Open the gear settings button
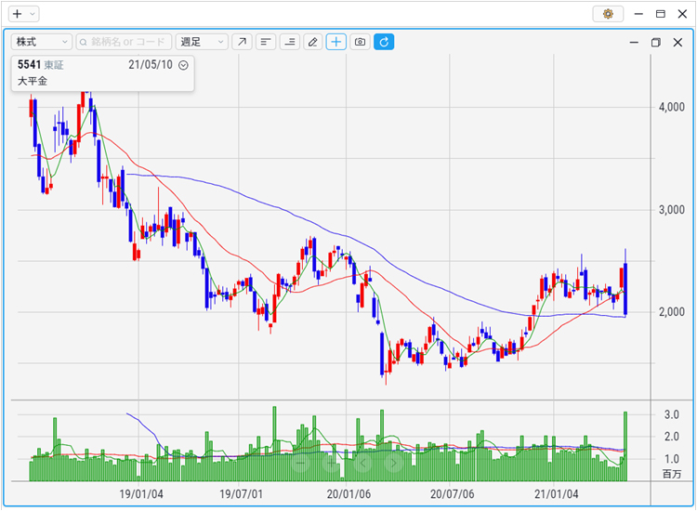Viewport: 697px width, 511px height. pos(608,14)
